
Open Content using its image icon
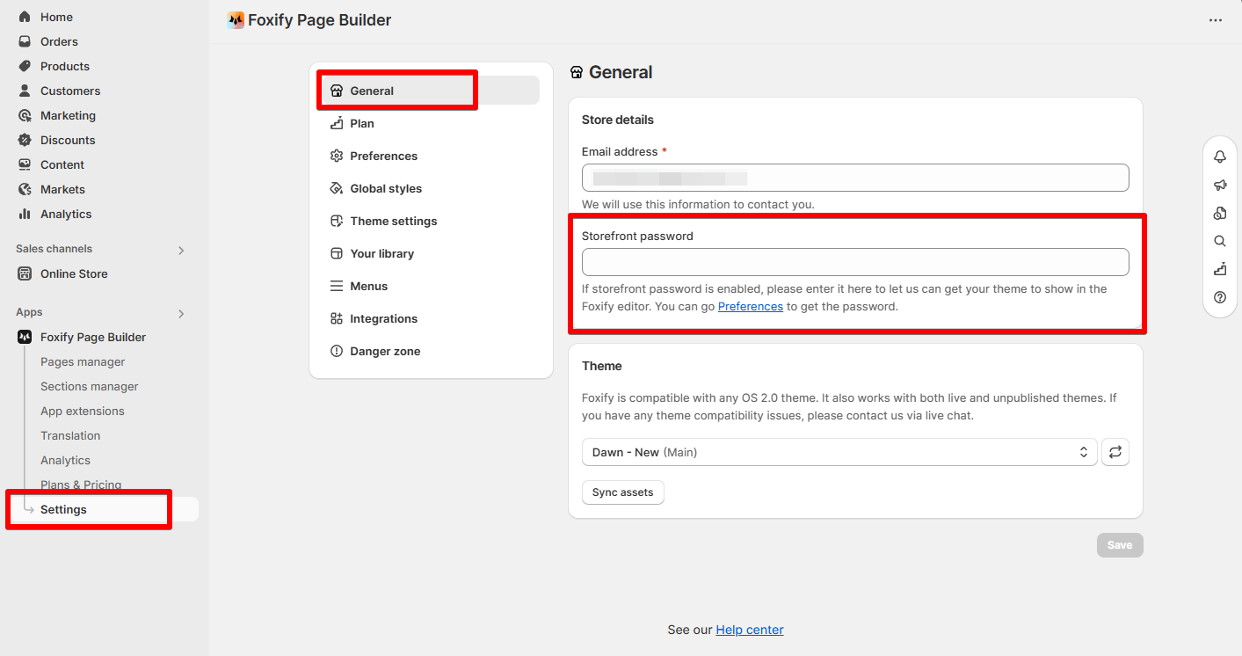click(25, 164)
